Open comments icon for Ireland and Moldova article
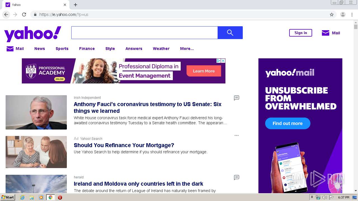 237,178
